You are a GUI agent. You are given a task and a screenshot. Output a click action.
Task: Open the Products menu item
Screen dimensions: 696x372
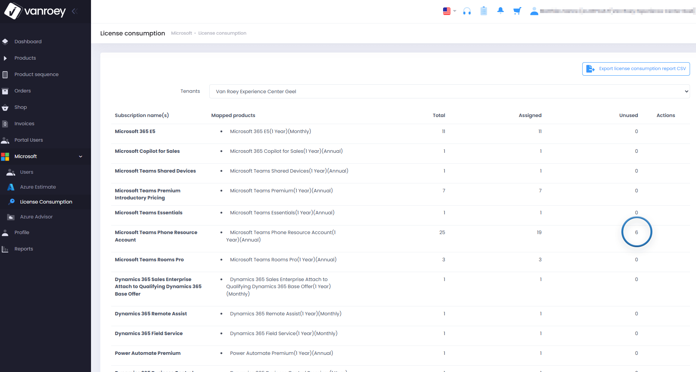pos(25,58)
